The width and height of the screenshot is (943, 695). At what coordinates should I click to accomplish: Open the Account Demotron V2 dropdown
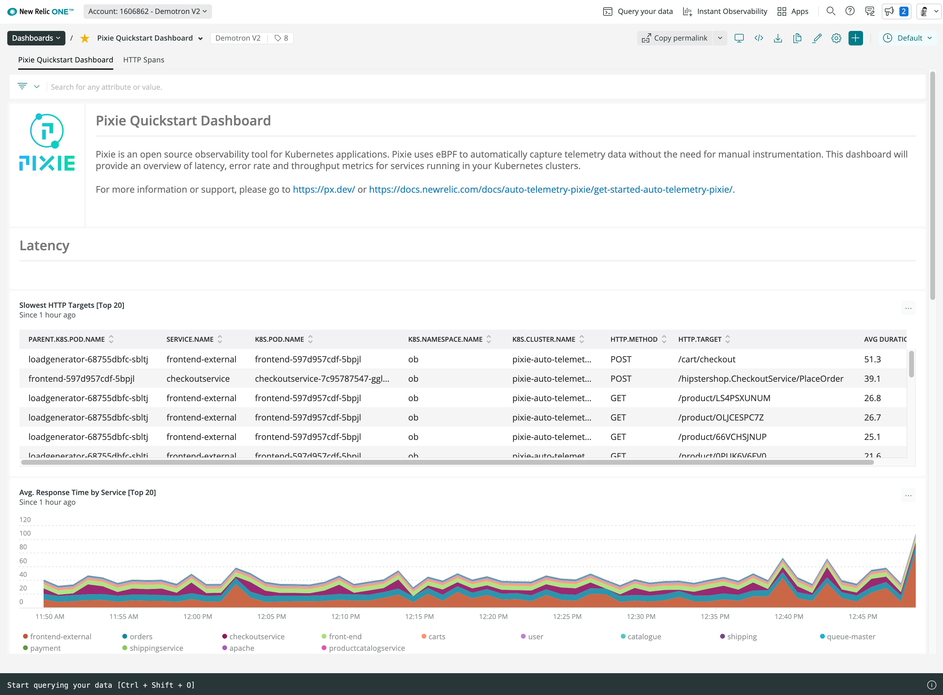click(147, 11)
